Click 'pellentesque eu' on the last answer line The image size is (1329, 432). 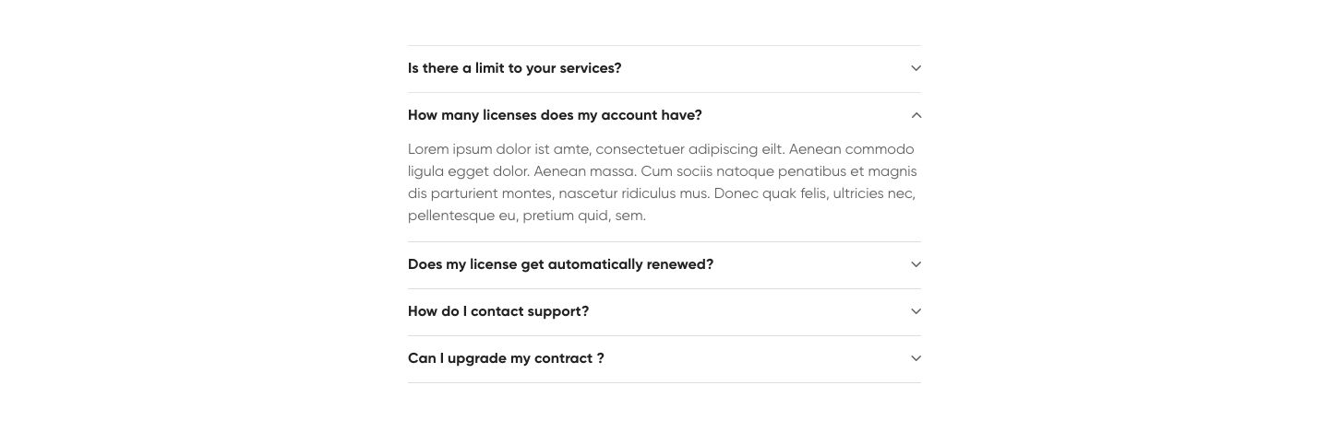(462, 216)
